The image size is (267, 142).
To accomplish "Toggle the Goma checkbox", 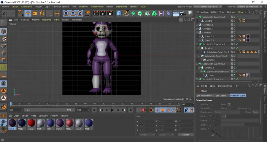I will [x=229, y=108].
